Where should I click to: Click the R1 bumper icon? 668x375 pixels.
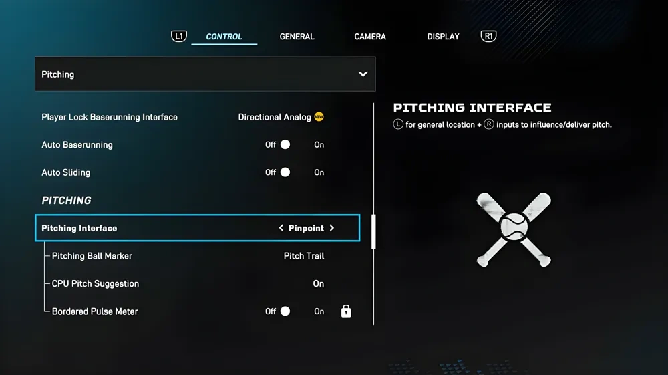[488, 36]
